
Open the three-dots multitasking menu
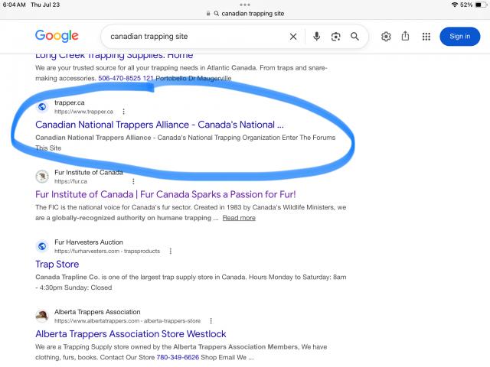click(245, 5)
